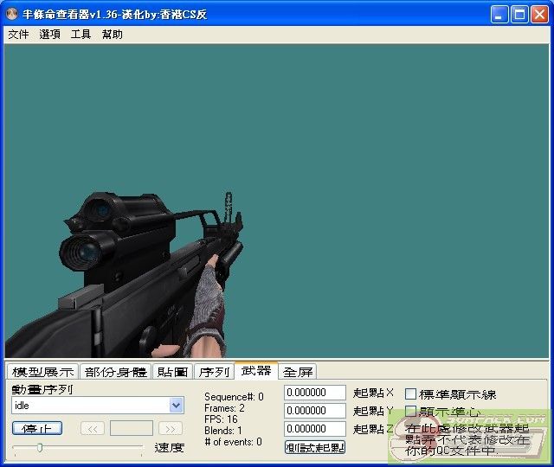Select the 武器 tab
This screenshot has height=467, width=554.
pos(256,371)
